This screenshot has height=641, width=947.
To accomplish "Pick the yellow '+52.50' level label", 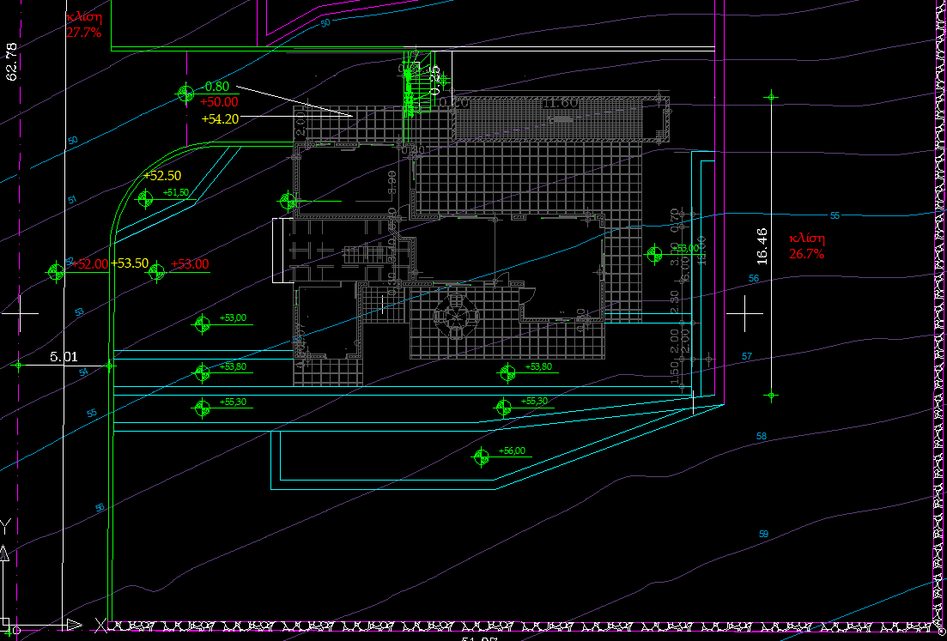I will 162,176.
